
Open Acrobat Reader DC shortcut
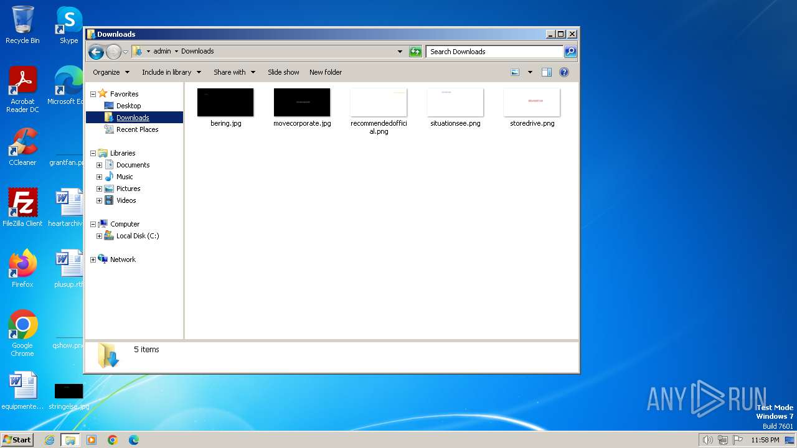click(x=22, y=90)
